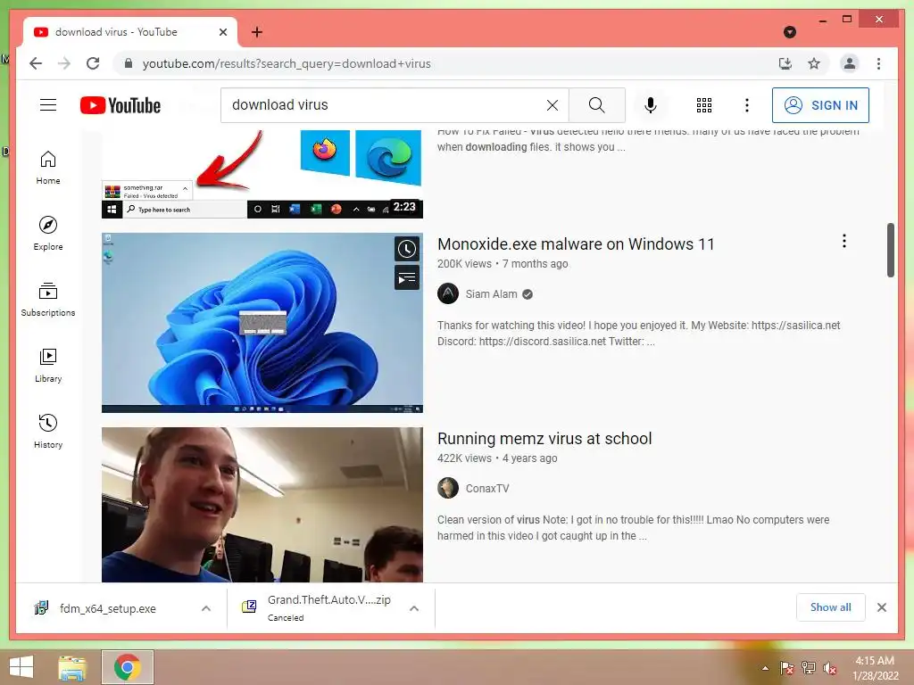The height and width of the screenshot is (685, 914).
Task: Open File Explorer from taskbar
Action: tap(72, 667)
